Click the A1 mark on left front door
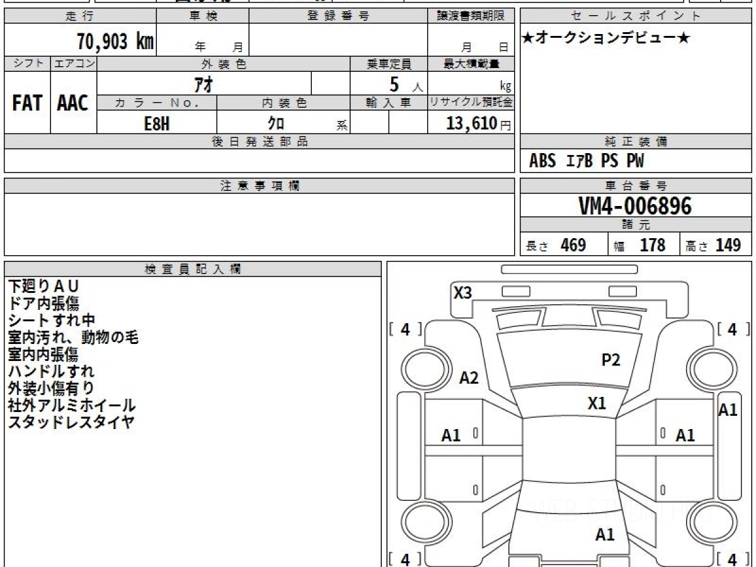 pos(450,435)
